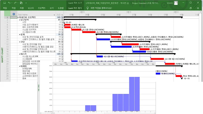Click the red 사업 요구사항분석 Gantt bar
The height and width of the screenshot is (114, 203).
(x=67, y=25)
